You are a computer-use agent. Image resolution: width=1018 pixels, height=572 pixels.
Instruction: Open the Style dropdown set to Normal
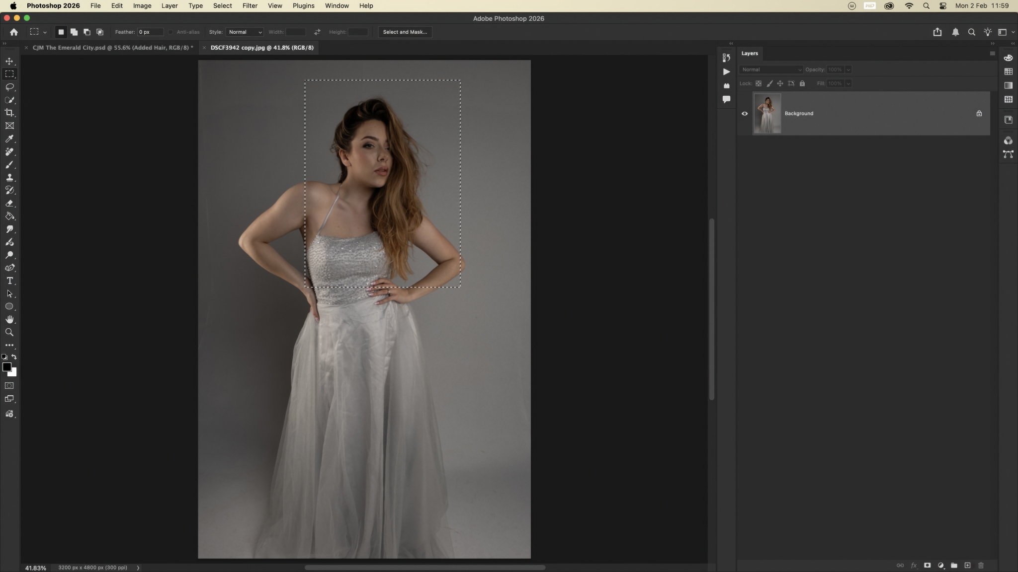(x=245, y=32)
